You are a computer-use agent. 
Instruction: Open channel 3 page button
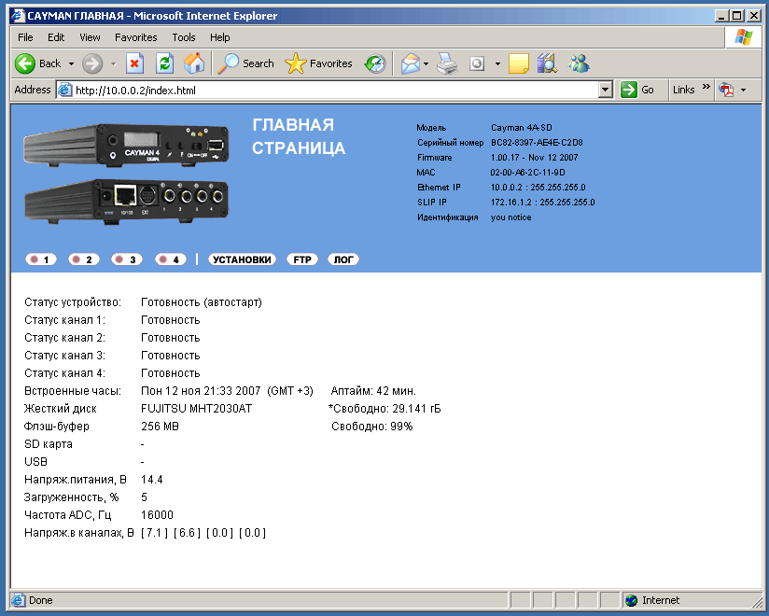127,259
